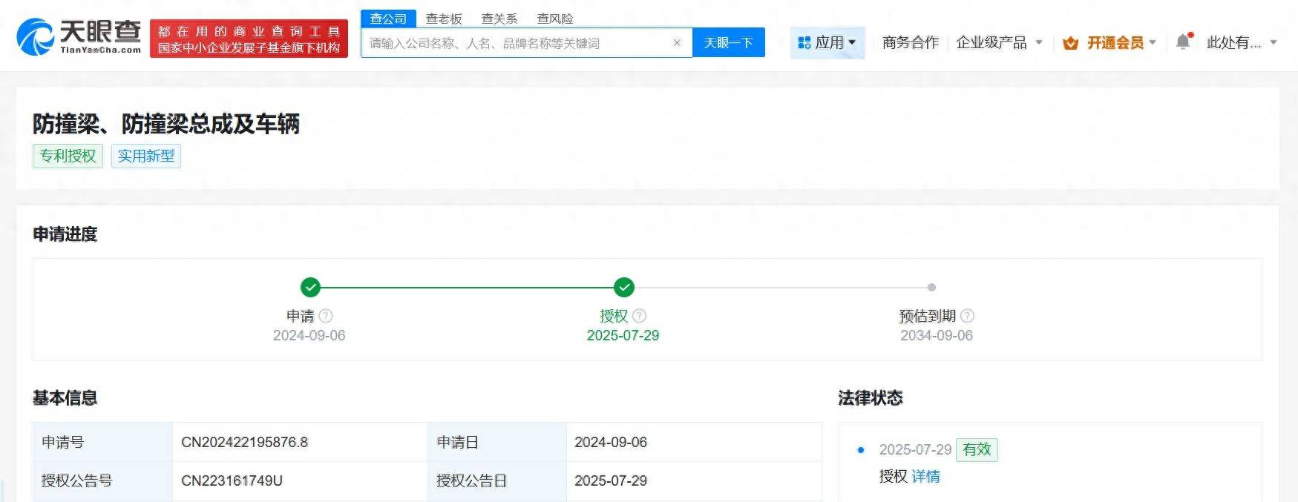Open 商务合作 menu item
The height and width of the screenshot is (502, 1298).
[911, 43]
